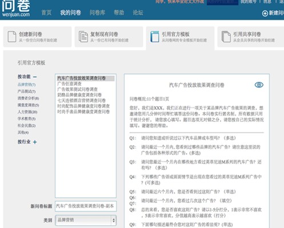Collapse the 按功能 category with minus icon
284x228 pixels.
[35, 77]
